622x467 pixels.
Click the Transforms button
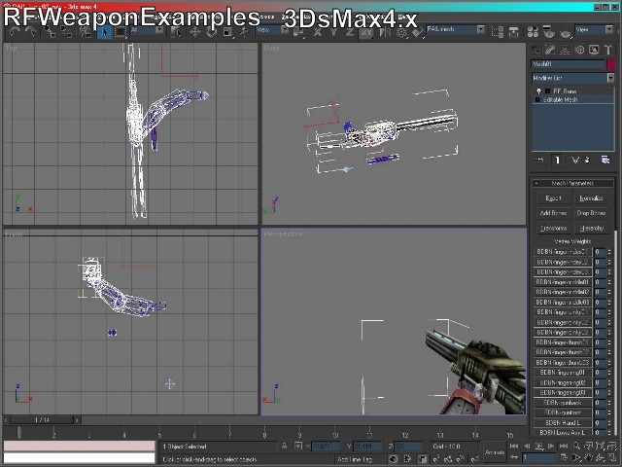(553, 228)
